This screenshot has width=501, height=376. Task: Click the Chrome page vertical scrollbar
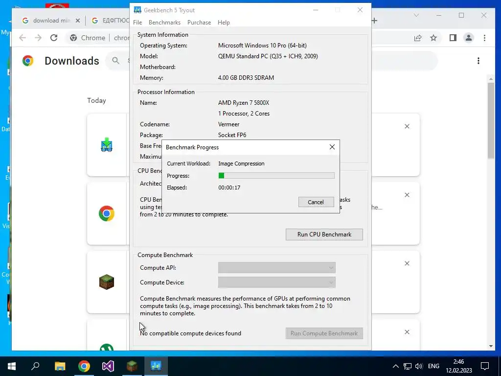491,120
